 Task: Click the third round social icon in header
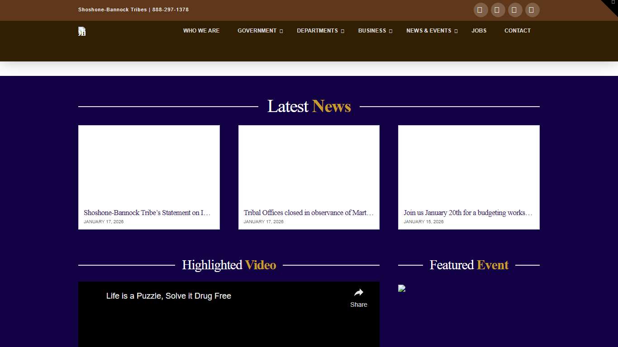pyautogui.click(x=515, y=10)
